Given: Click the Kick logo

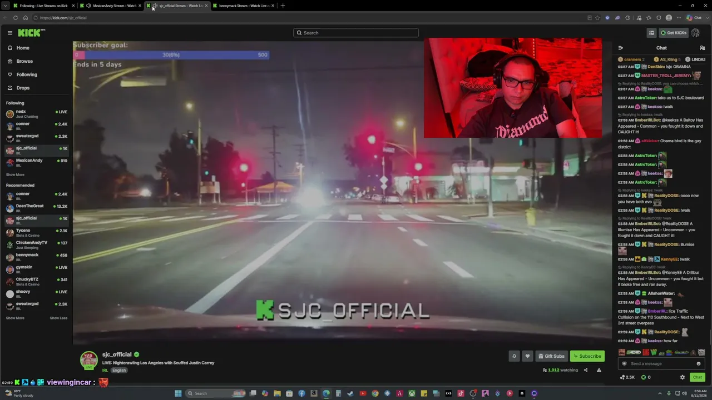Looking at the screenshot, I should pos(29,33).
